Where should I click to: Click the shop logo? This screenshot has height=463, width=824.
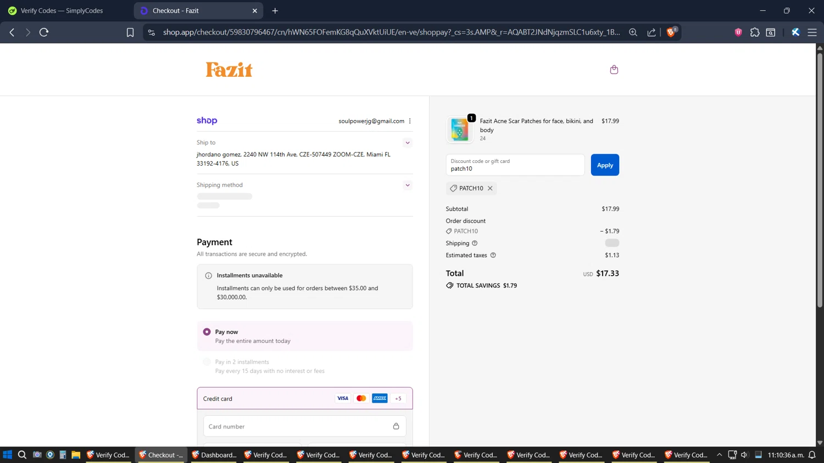207,121
